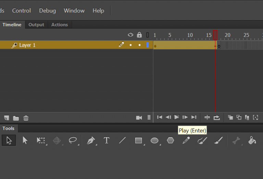Choose the Lasso tool
This screenshot has width=263, height=179.
[x=73, y=140]
